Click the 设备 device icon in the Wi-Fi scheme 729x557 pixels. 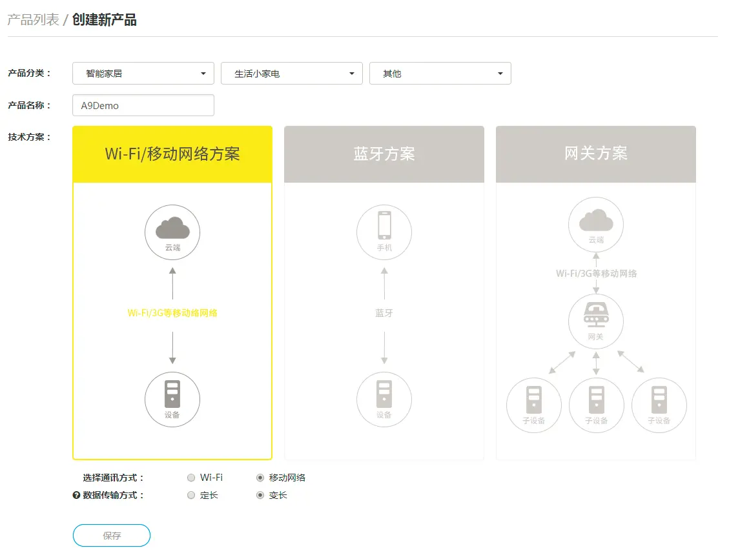point(172,400)
